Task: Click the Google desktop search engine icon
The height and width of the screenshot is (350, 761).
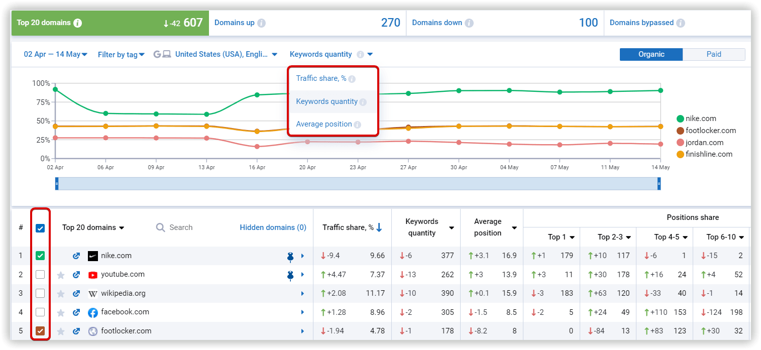Action: [x=162, y=54]
